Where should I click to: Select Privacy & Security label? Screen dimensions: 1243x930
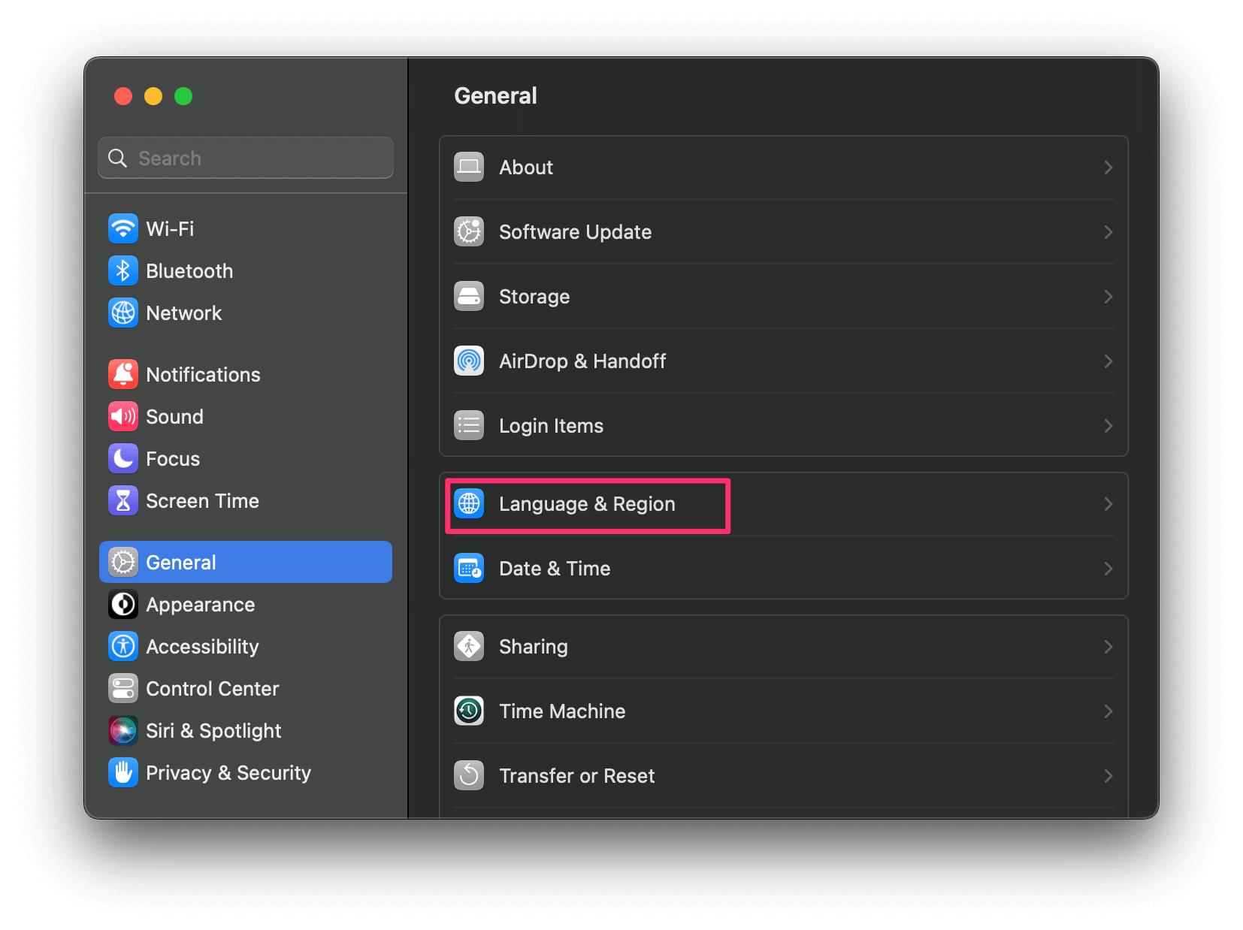coord(228,773)
